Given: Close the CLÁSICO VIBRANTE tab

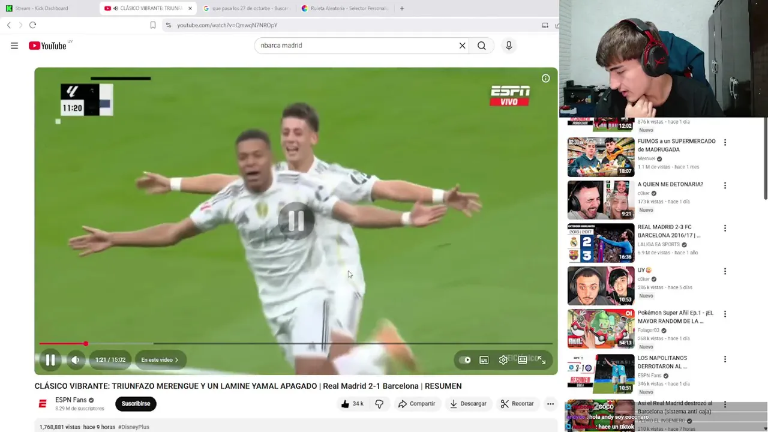Looking at the screenshot, I should point(190,8).
